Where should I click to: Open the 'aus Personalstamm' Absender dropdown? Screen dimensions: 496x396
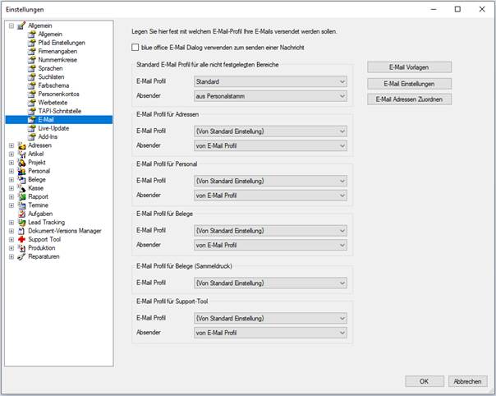tap(270, 96)
